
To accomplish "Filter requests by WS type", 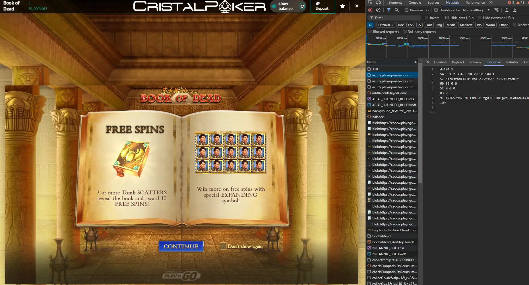I will pyautogui.click(x=479, y=25).
